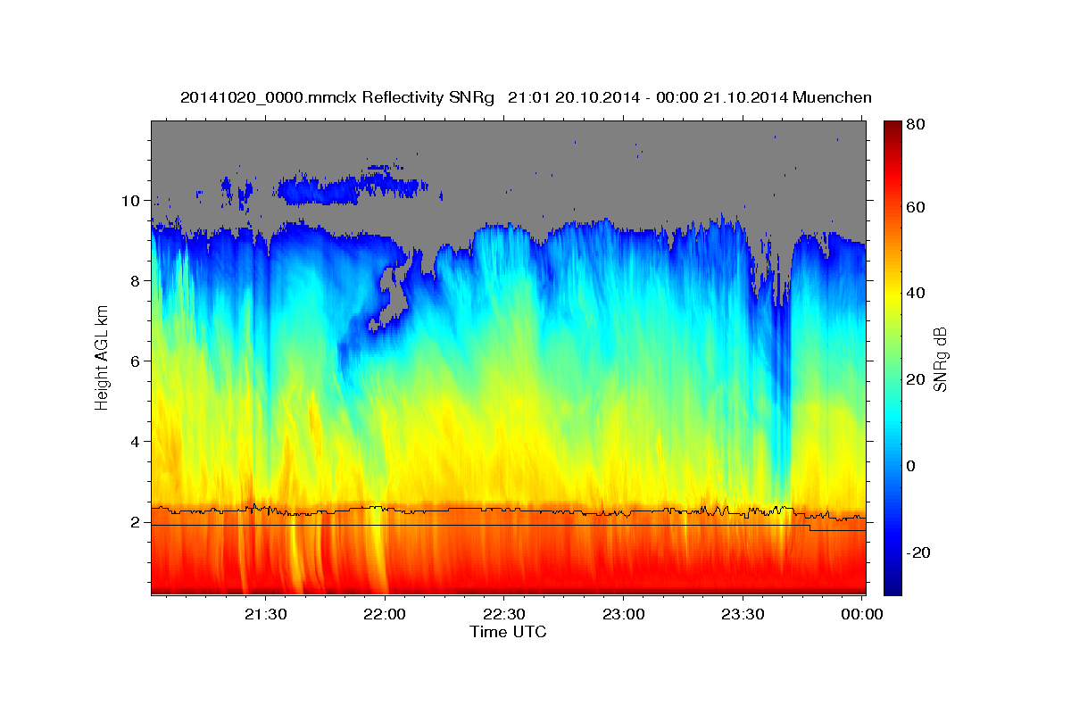Click the colorbar value 60
Screen dimensions: 1071x714
pyautogui.click(x=915, y=207)
